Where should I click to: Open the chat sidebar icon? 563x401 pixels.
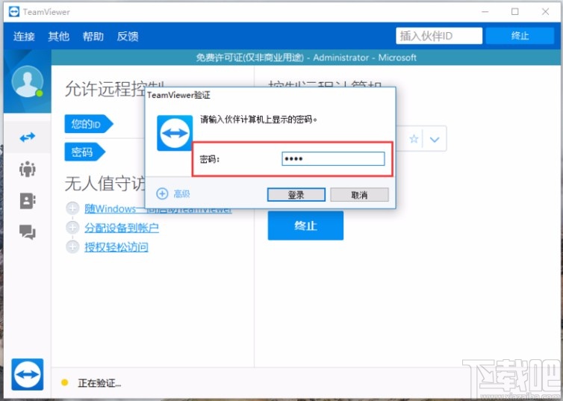pos(28,232)
